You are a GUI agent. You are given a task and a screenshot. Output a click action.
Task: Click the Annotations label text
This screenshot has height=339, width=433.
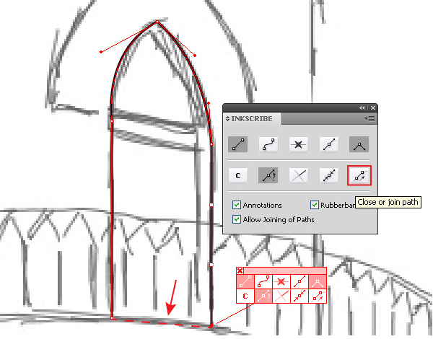pyautogui.click(x=263, y=205)
